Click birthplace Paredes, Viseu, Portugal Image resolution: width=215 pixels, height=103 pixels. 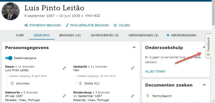coord(23,100)
